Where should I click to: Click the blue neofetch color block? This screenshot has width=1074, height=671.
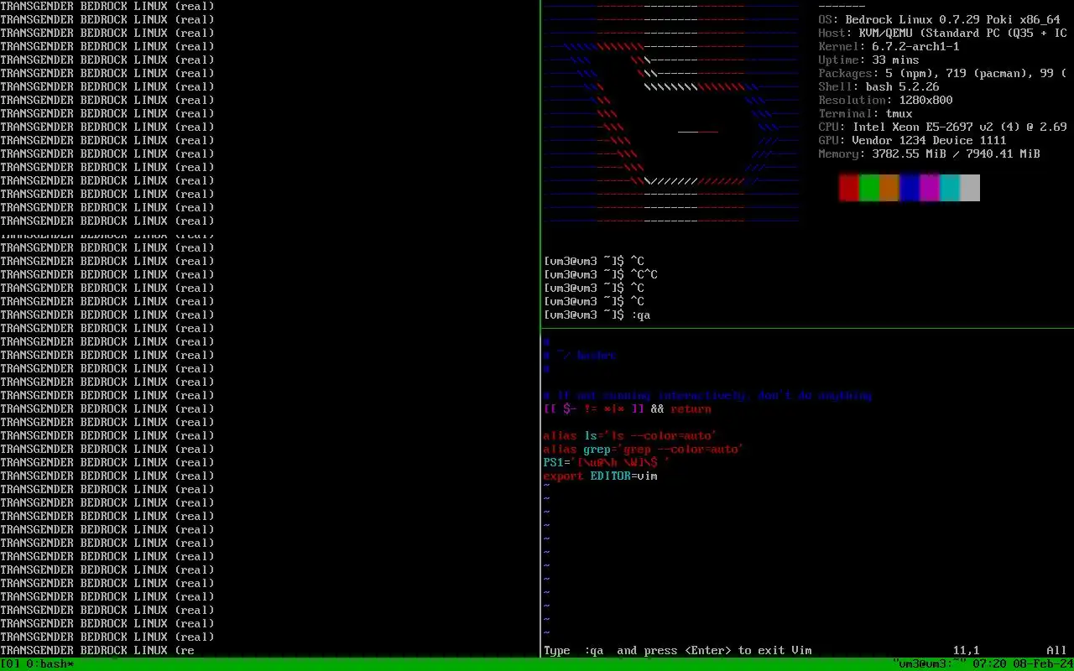click(910, 188)
